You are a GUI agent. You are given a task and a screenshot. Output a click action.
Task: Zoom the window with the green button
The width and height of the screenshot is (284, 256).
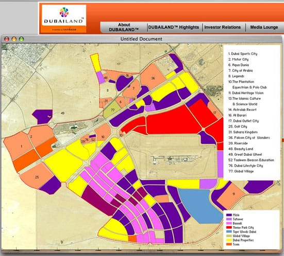pos(21,39)
